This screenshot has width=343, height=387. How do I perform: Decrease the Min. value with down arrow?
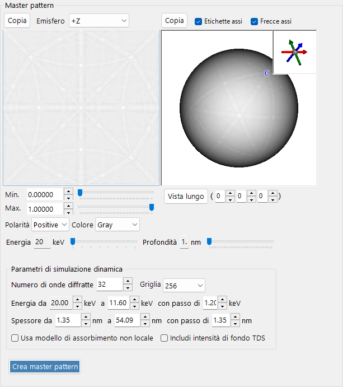(69, 198)
